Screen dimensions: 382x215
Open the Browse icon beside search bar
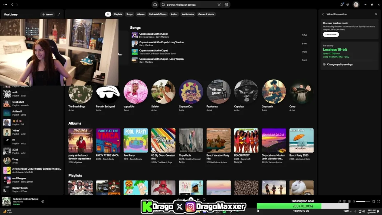[x=226, y=5]
